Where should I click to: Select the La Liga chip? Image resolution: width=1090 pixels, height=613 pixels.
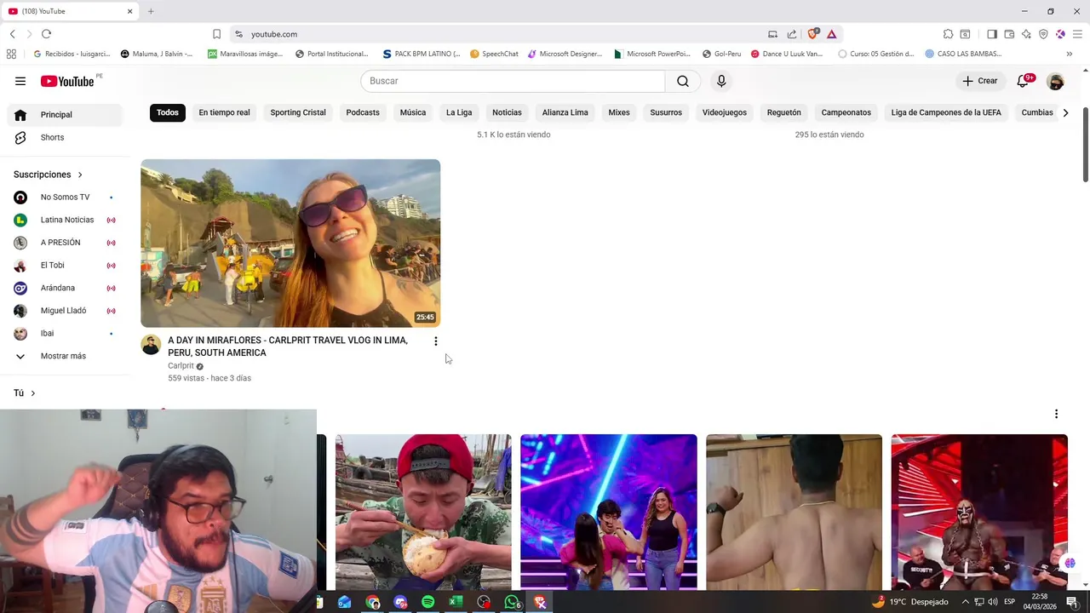459,112
